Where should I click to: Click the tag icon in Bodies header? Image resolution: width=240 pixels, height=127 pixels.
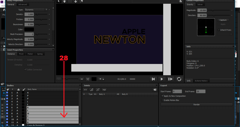click(x=8, y=89)
